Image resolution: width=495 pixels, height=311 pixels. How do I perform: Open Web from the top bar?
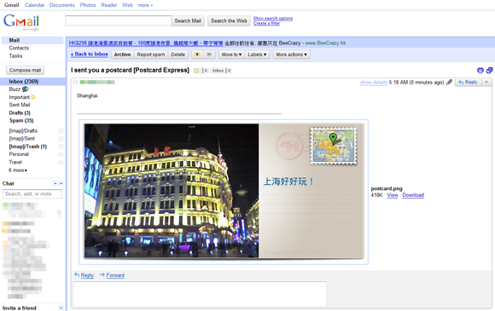pos(127,5)
